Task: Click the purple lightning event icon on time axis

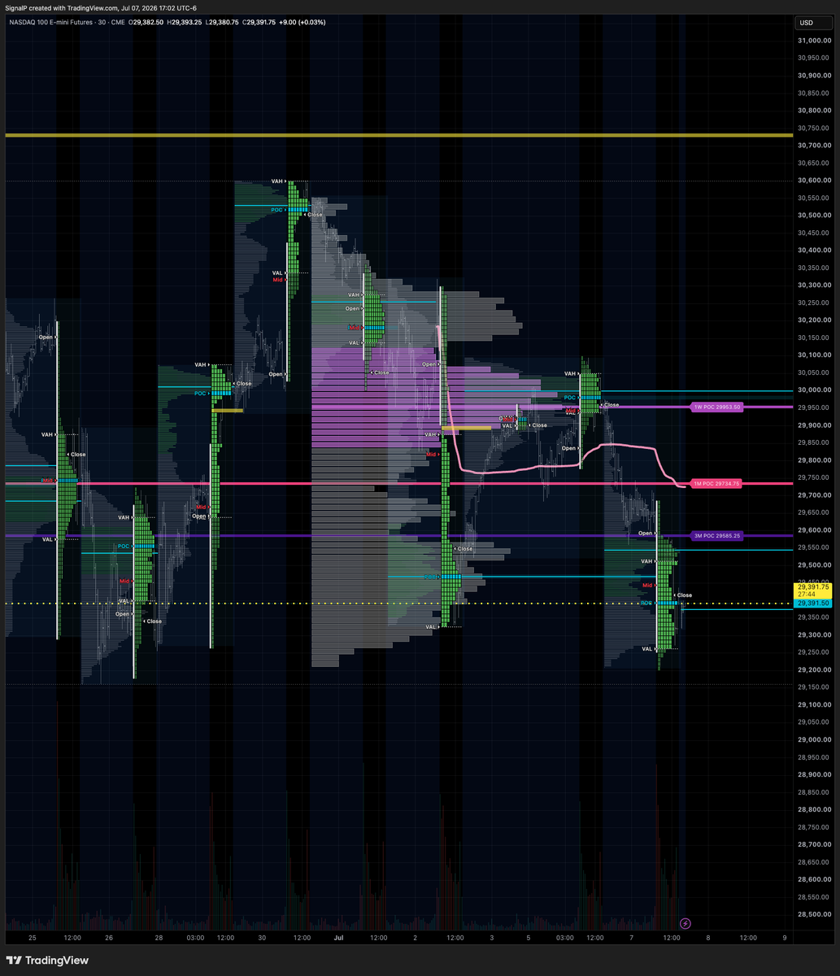Action: tap(685, 923)
